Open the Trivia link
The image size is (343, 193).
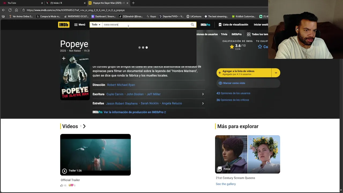coord(224,34)
